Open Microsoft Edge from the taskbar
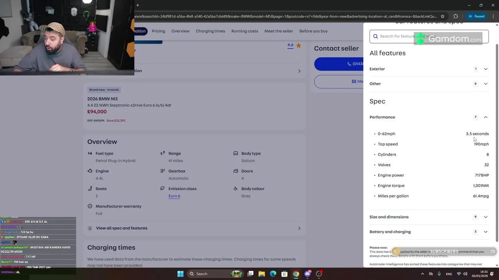The height and width of the screenshot is (280, 499). [273, 274]
